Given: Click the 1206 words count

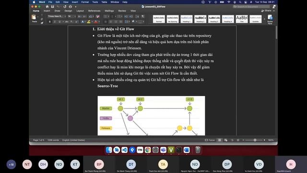Looking at the screenshot, I should pos(53,140).
